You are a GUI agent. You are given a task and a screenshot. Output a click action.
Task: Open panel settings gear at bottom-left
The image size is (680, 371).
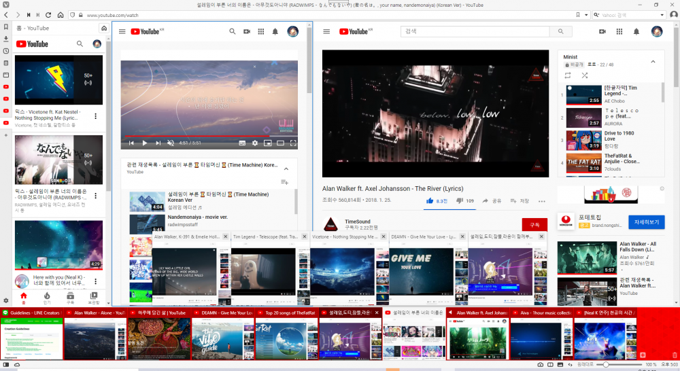(6, 300)
